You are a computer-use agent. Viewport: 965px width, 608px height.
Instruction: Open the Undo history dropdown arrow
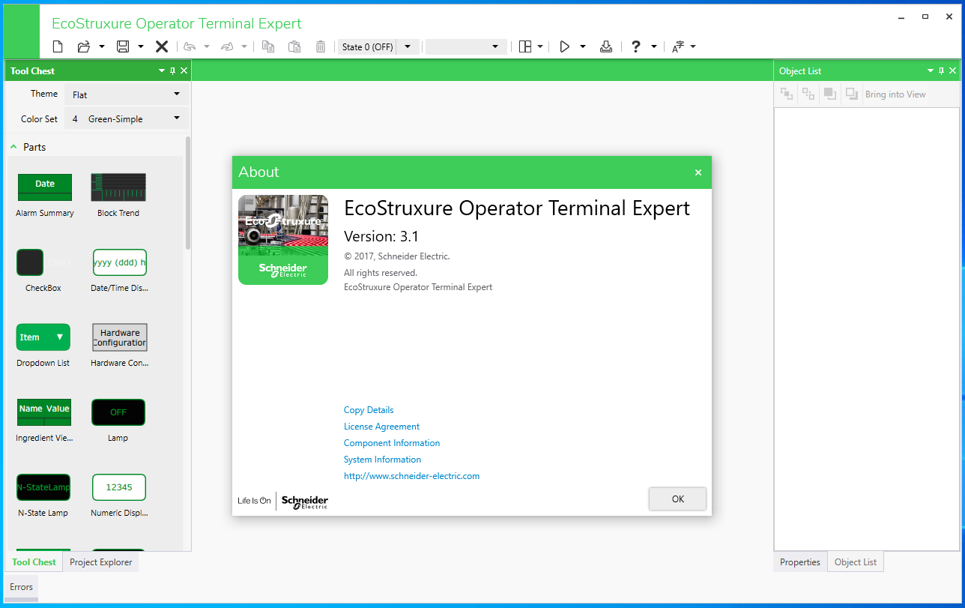pyautogui.click(x=207, y=46)
